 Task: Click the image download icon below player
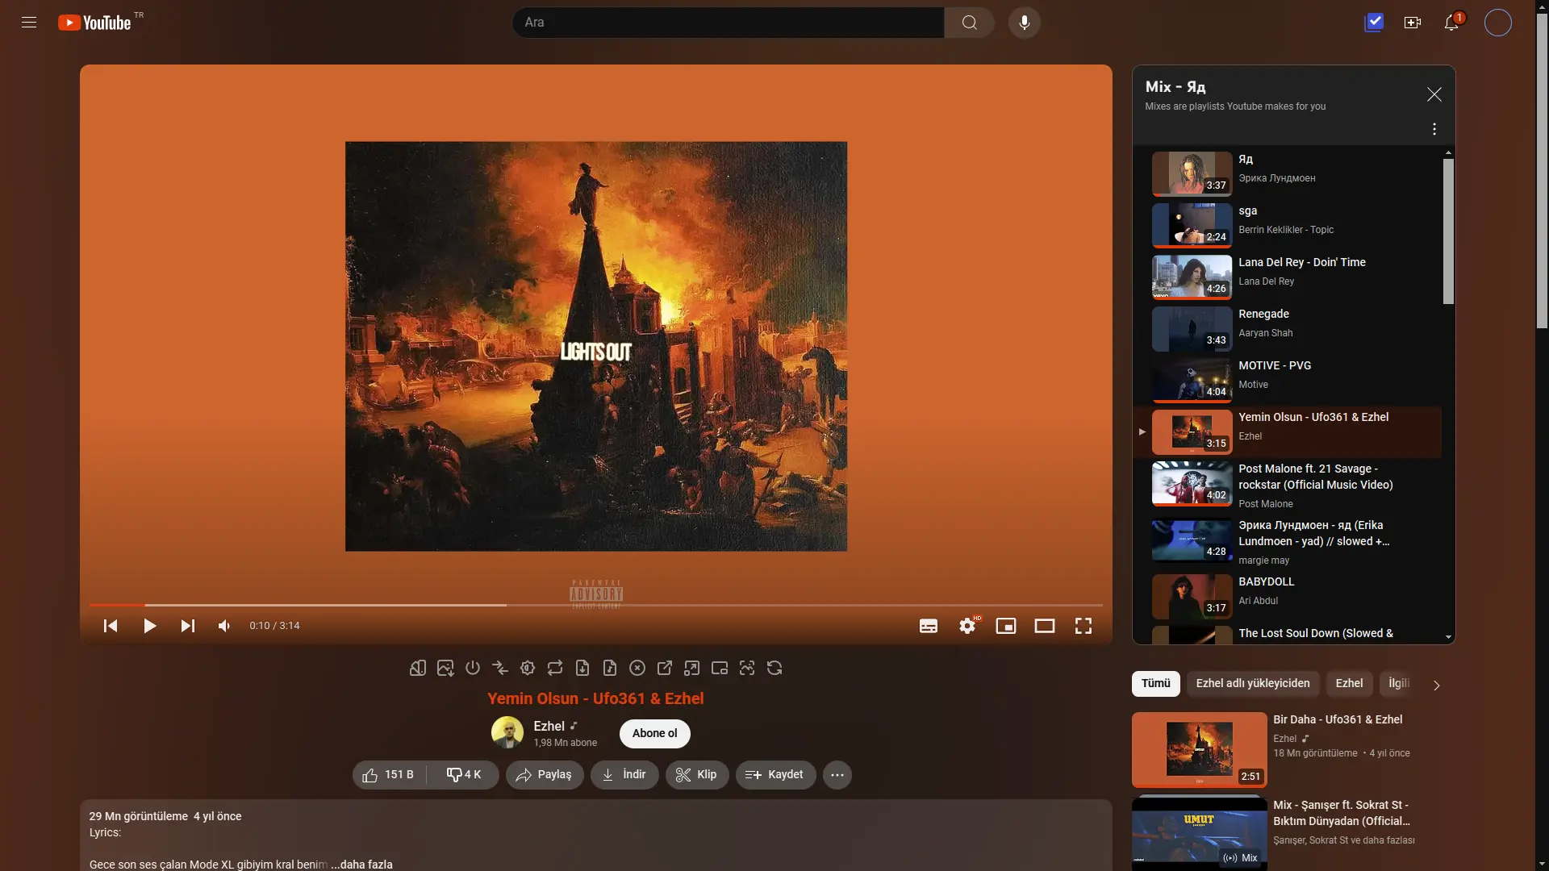point(445,668)
